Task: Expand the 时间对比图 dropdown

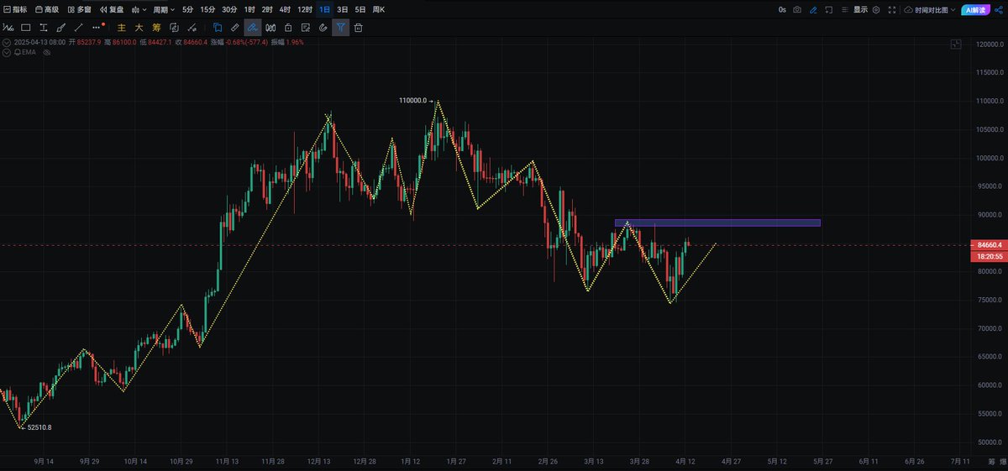Action: pyautogui.click(x=930, y=9)
